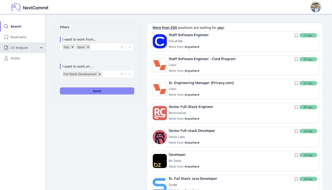Bookmark the Senior Full-Stack Engineer position
The height and width of the screenshot is (190, 332).
pos(296,107)
